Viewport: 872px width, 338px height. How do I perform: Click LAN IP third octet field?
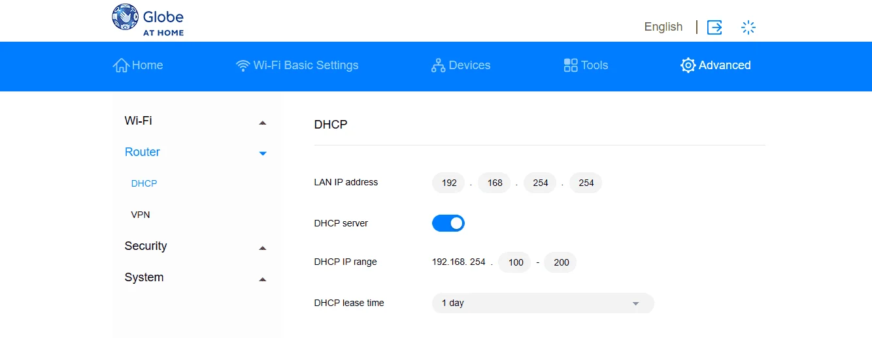tap(540, 183)
